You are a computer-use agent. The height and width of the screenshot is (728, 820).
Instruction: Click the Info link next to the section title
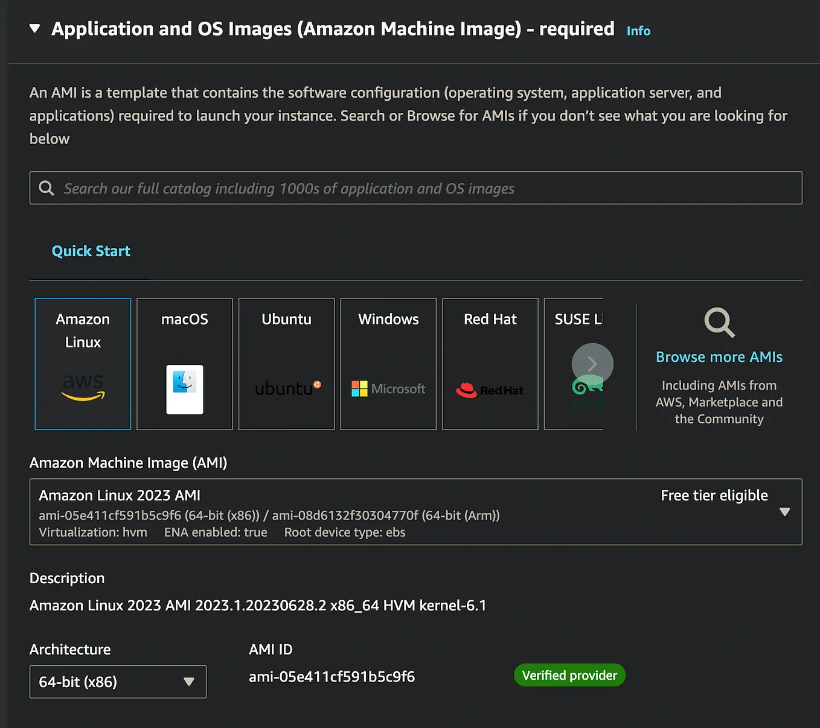pos(638,31)
